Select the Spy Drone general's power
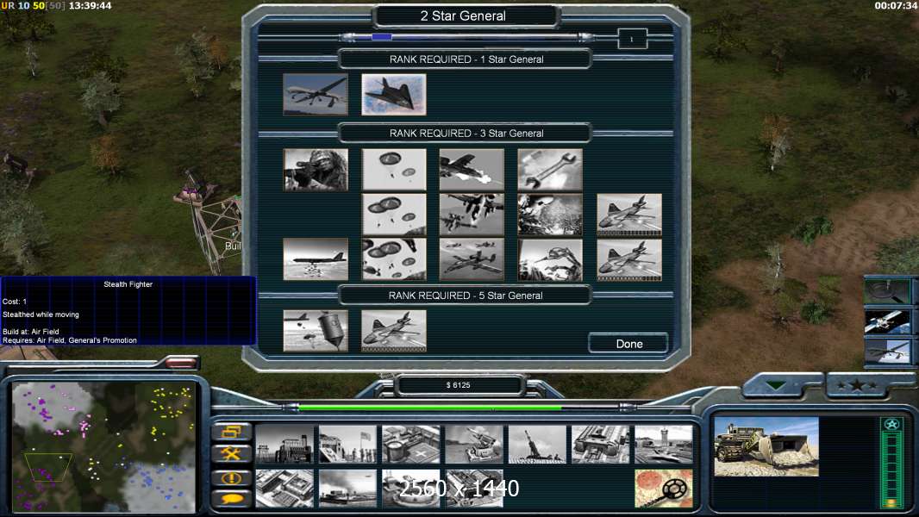919x517 pixels. 316,94
